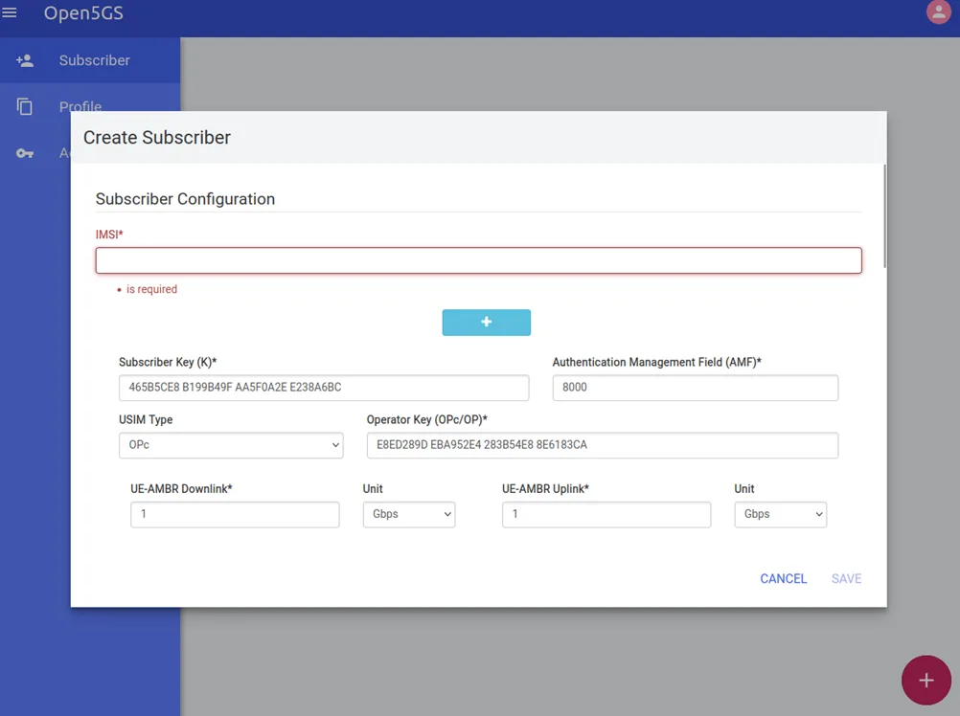The width and height of the screenshot is (960, 716).
Task: Click the dialog's vertical scrollbar
Action: click(884, 215)
